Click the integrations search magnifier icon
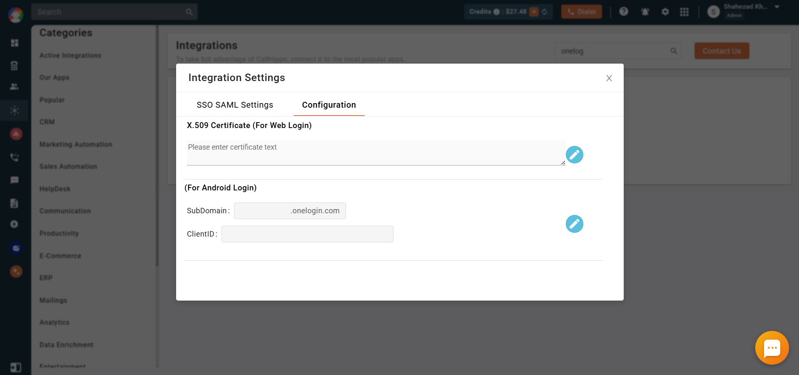 (x=673, y=51)
